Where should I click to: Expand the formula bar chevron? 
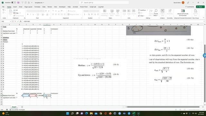pyautogui.click(x=204, y=21)
